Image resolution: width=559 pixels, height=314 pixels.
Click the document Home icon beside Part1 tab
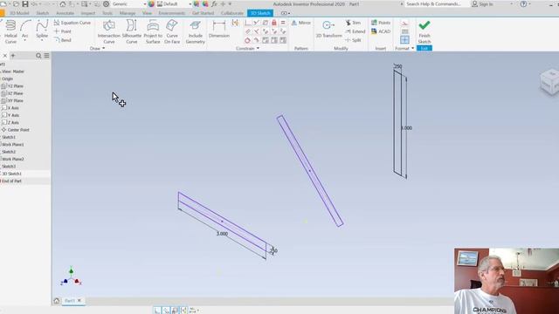[56, 301]
